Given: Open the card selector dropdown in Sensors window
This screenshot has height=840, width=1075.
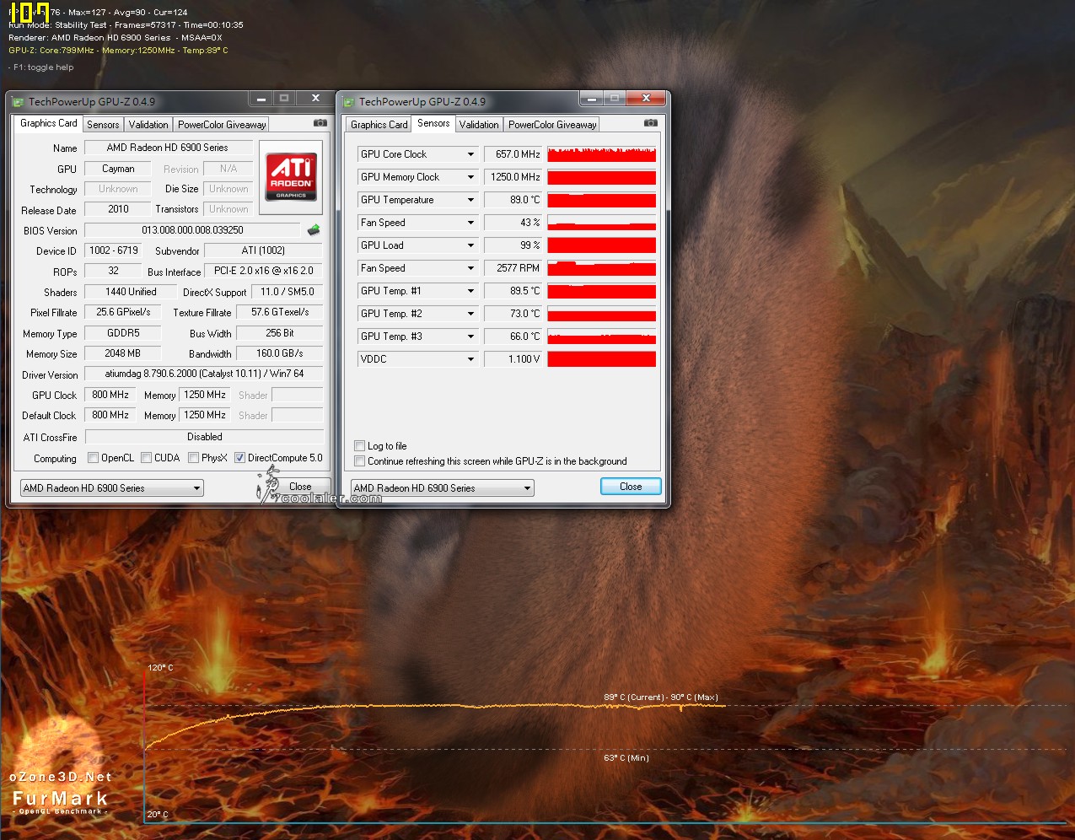Looking at the screenshot, I should tap(443, 488).
